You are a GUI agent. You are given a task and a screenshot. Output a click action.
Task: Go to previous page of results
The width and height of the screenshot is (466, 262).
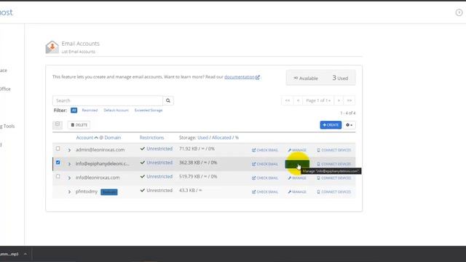pos(298,100)
